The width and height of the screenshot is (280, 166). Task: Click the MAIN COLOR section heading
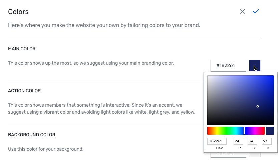point(22,49)
